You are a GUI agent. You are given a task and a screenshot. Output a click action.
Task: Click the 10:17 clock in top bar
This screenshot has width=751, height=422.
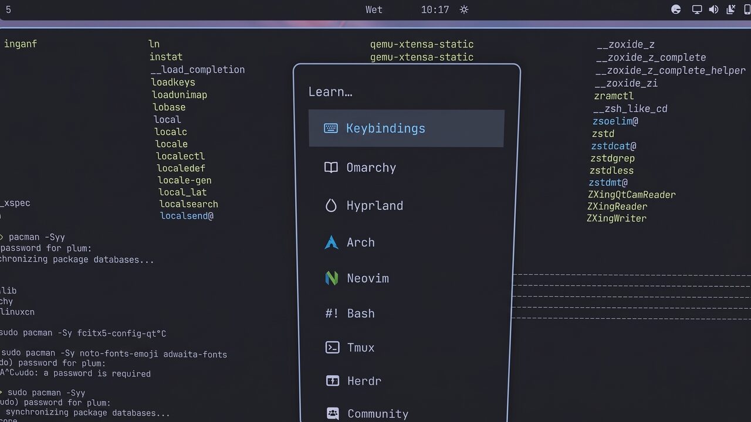[x=435, y=9]
